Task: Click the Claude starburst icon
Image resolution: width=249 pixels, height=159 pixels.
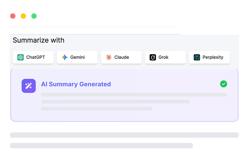Action: coord(109,57)
